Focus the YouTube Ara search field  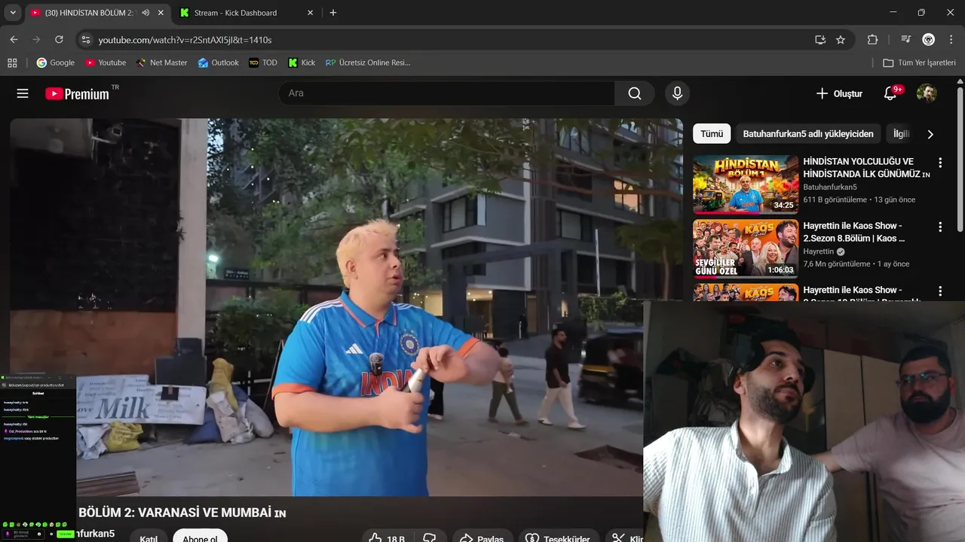pos(446,93)
